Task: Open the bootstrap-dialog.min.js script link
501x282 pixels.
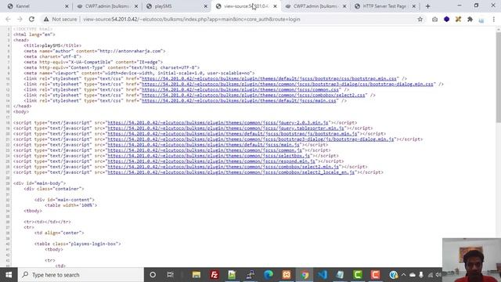Action: pos(250,139)
